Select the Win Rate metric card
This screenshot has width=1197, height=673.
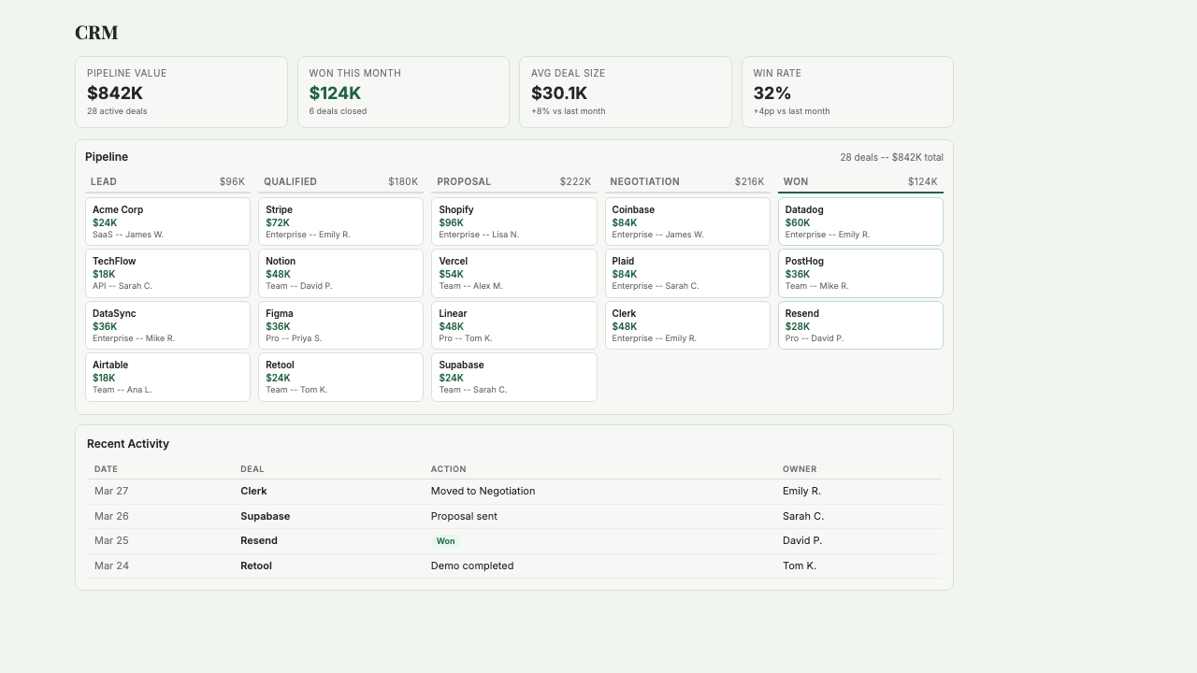847,92
